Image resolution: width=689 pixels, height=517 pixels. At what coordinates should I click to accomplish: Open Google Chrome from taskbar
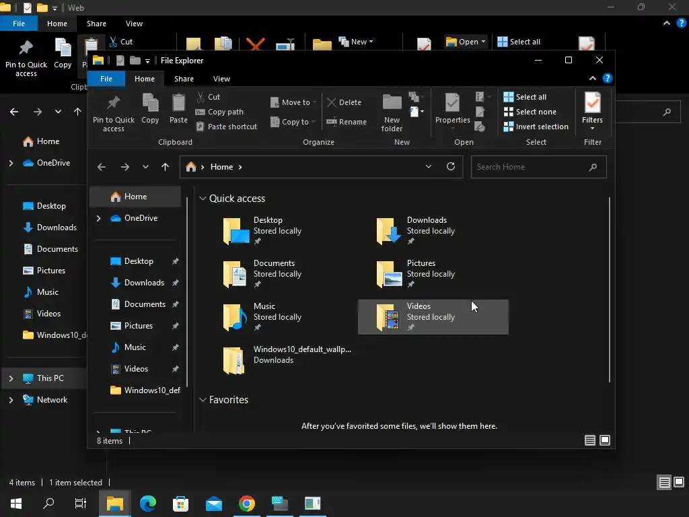click(x=247, y=504)
